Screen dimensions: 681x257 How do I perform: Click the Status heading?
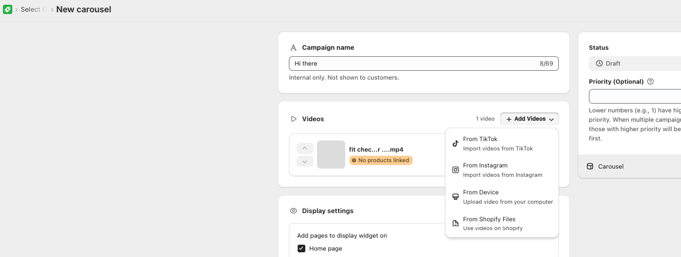598,47
